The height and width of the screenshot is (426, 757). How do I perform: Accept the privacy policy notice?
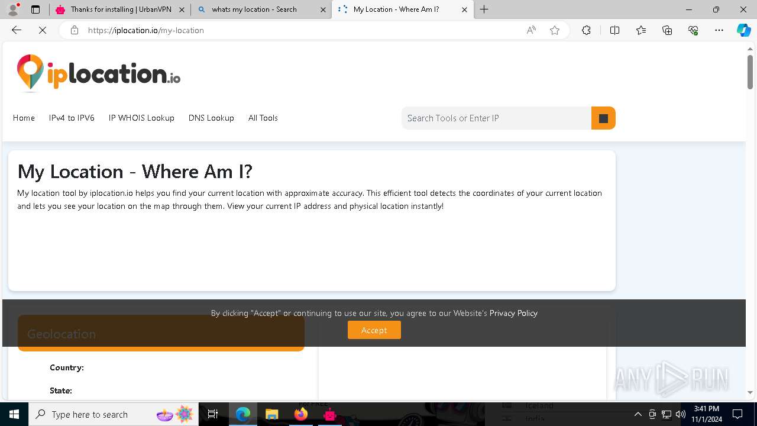(x=374, y=330)
